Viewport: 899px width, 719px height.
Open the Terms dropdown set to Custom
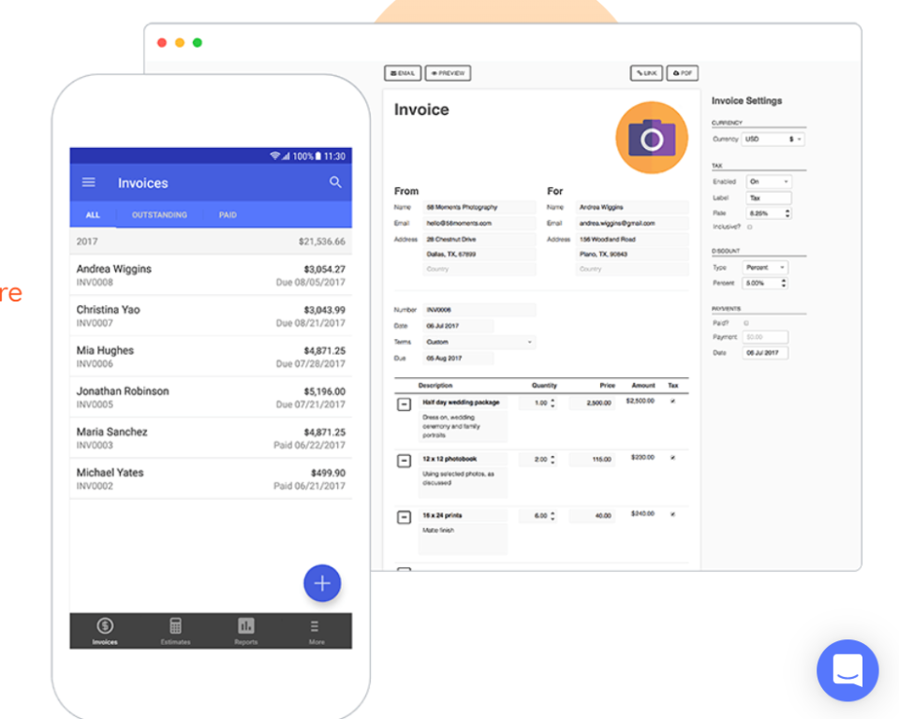click(x=478, y=342)
